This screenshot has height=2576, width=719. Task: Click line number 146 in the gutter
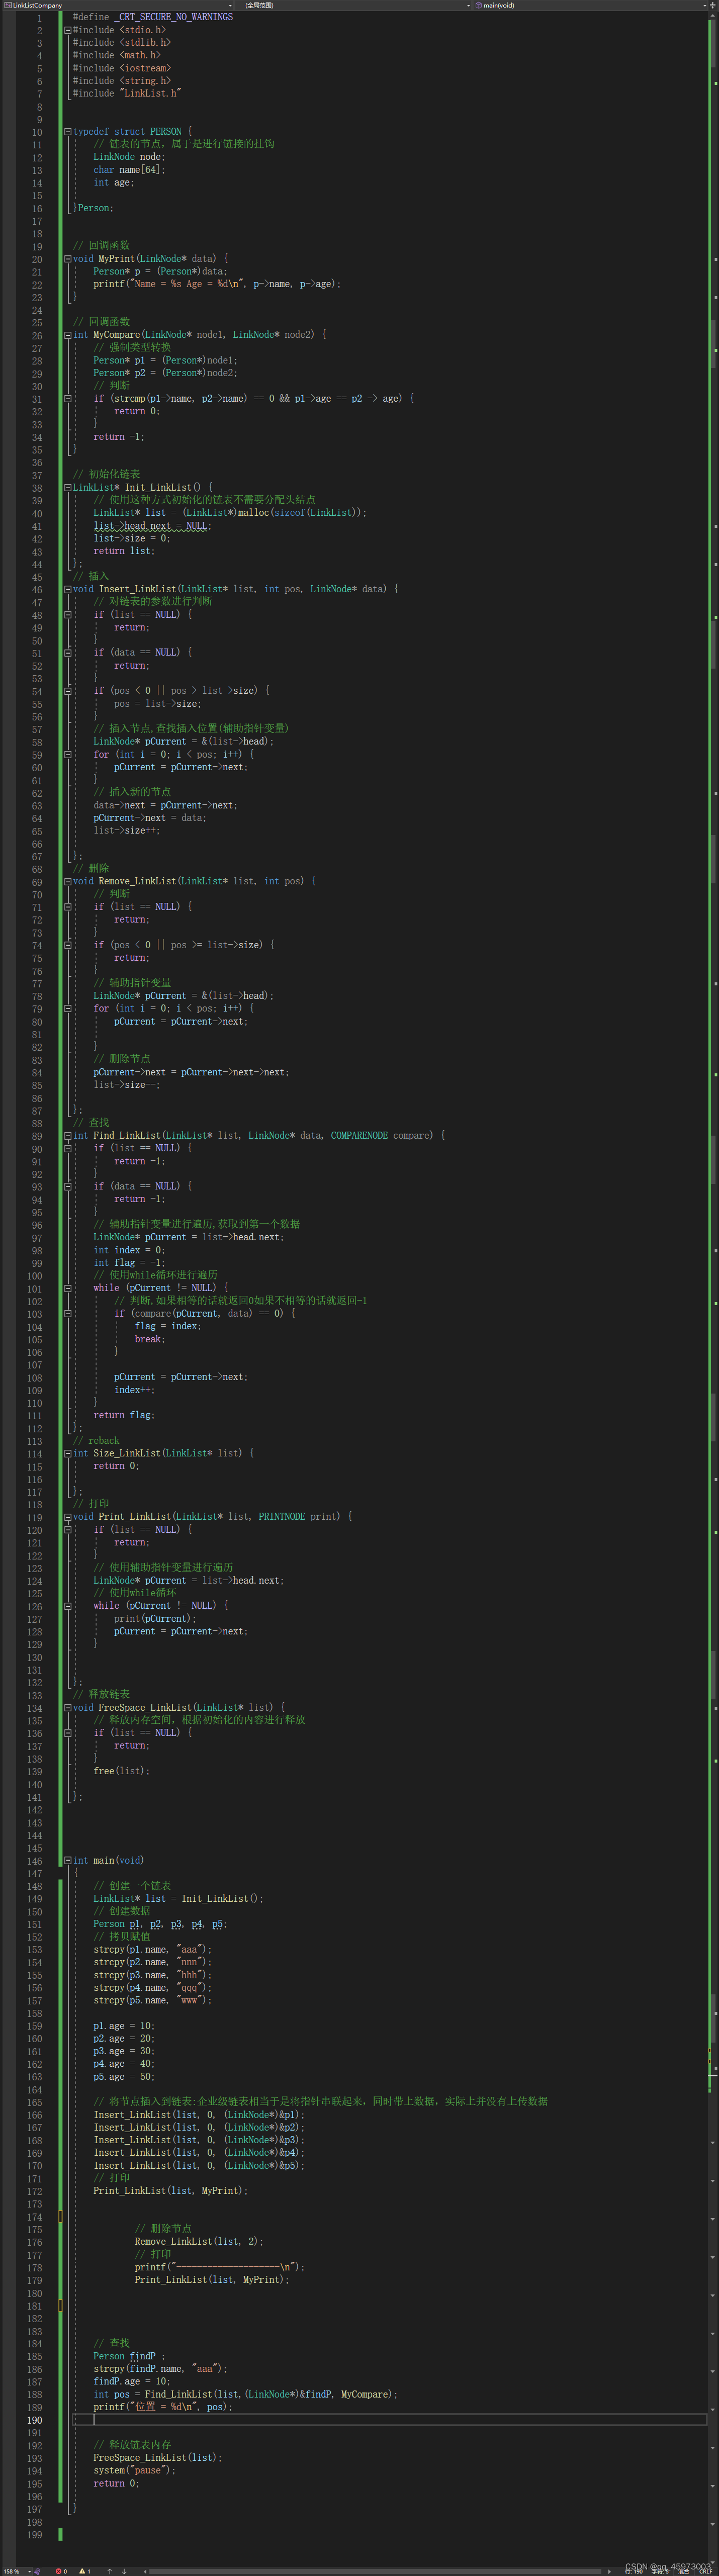(35, 1860)
